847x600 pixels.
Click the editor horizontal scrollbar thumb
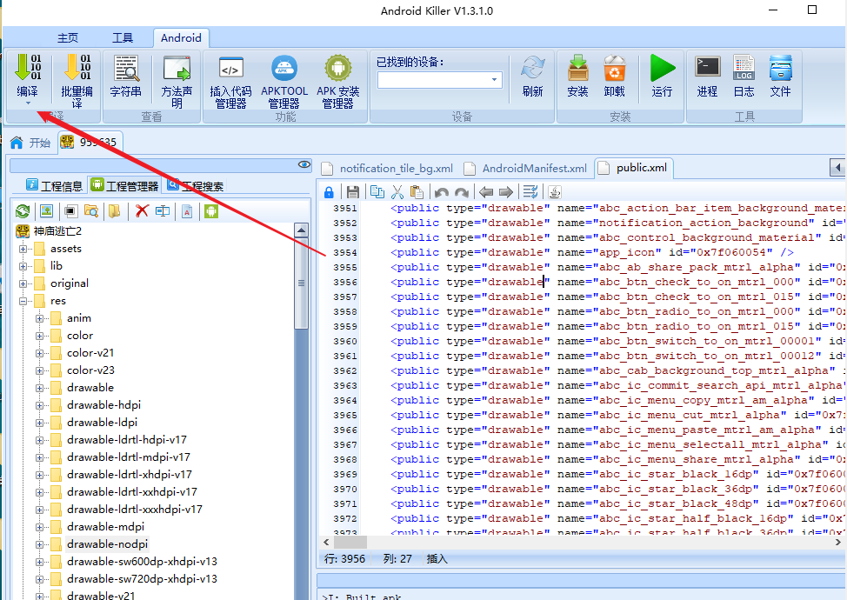(350, 542)
